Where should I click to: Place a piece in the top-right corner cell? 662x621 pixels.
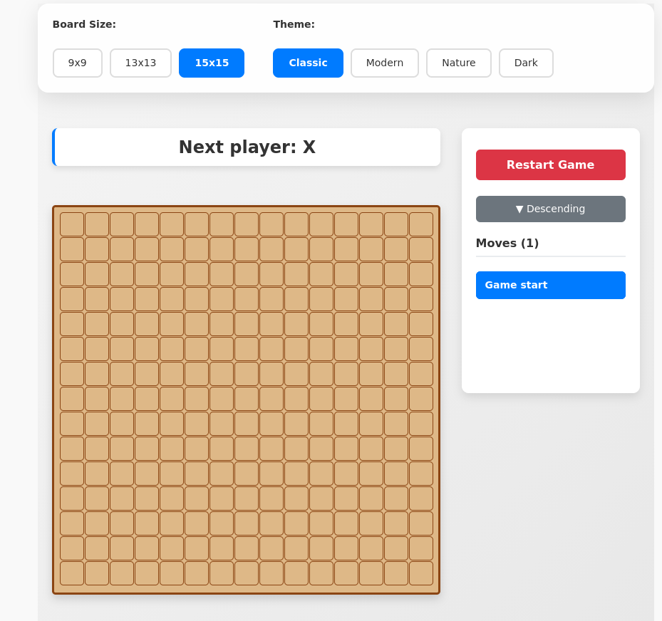pyautogui.click(x=421, y=224)
